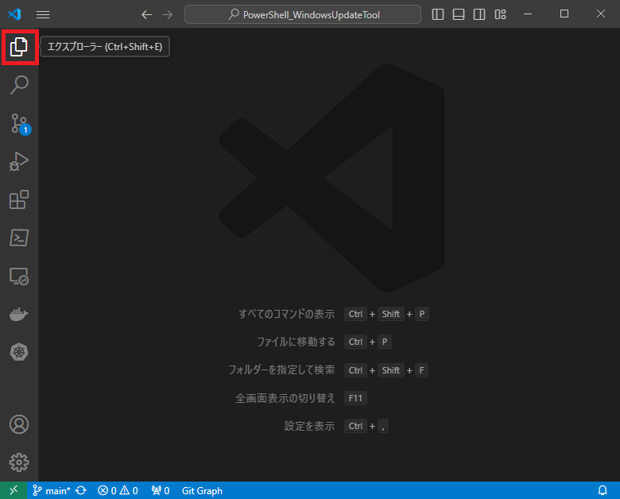
Task: Open Source Control view with the 1 badge
Action: (x=20, y=124)
